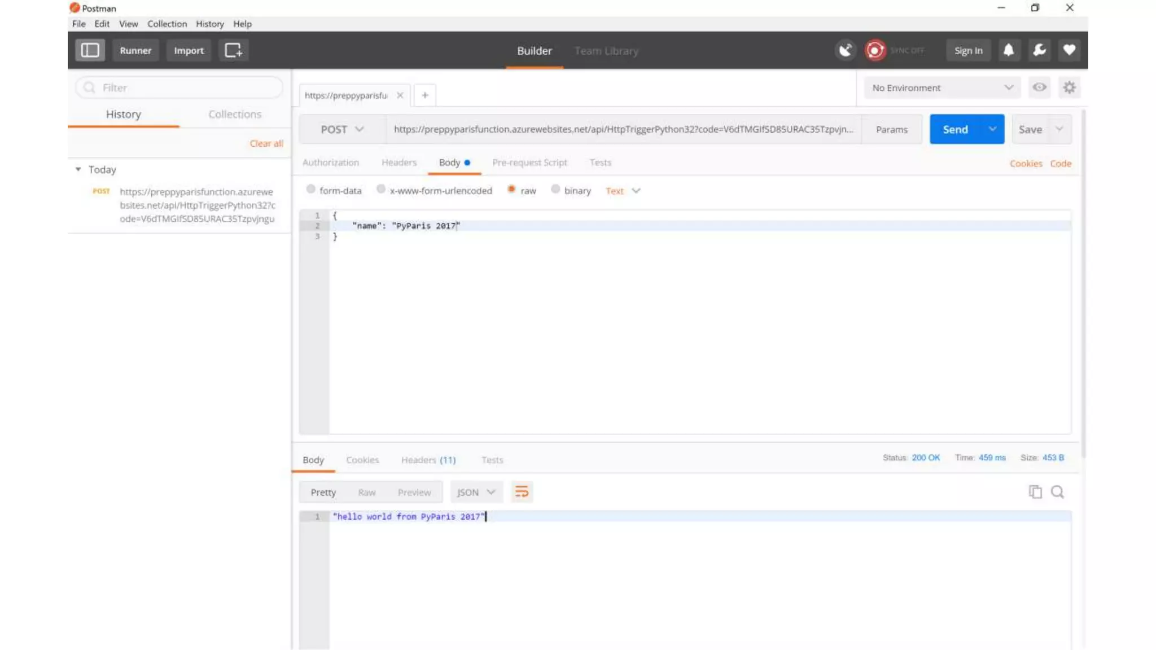Open the Headers request tab
1156x650 pixels.
click(x=399, y=162)
